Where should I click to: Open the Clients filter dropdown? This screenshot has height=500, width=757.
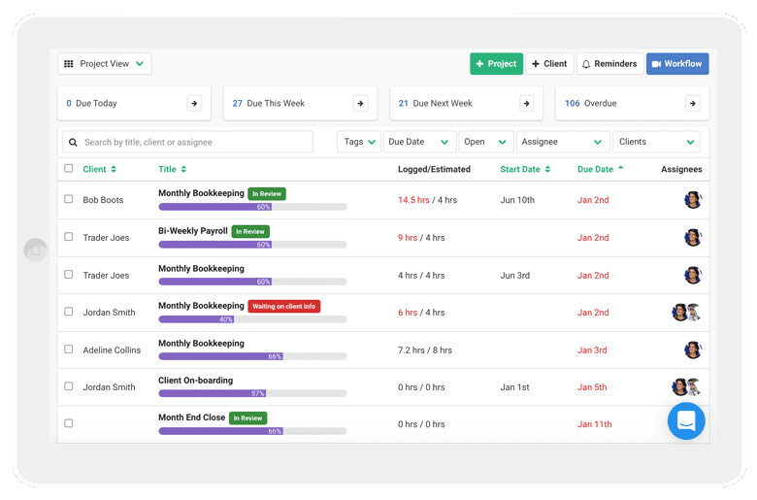[657, 142]
